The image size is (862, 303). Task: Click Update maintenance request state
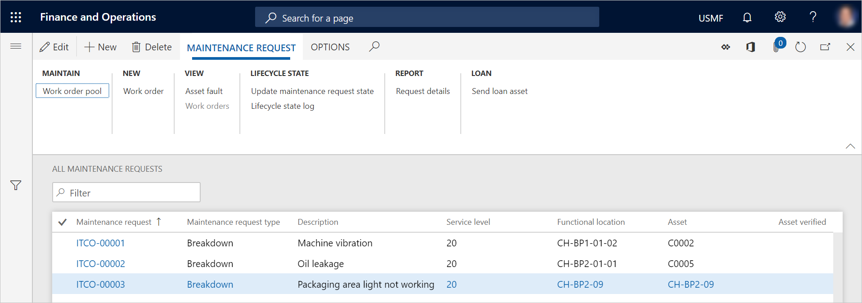point(312,91)
